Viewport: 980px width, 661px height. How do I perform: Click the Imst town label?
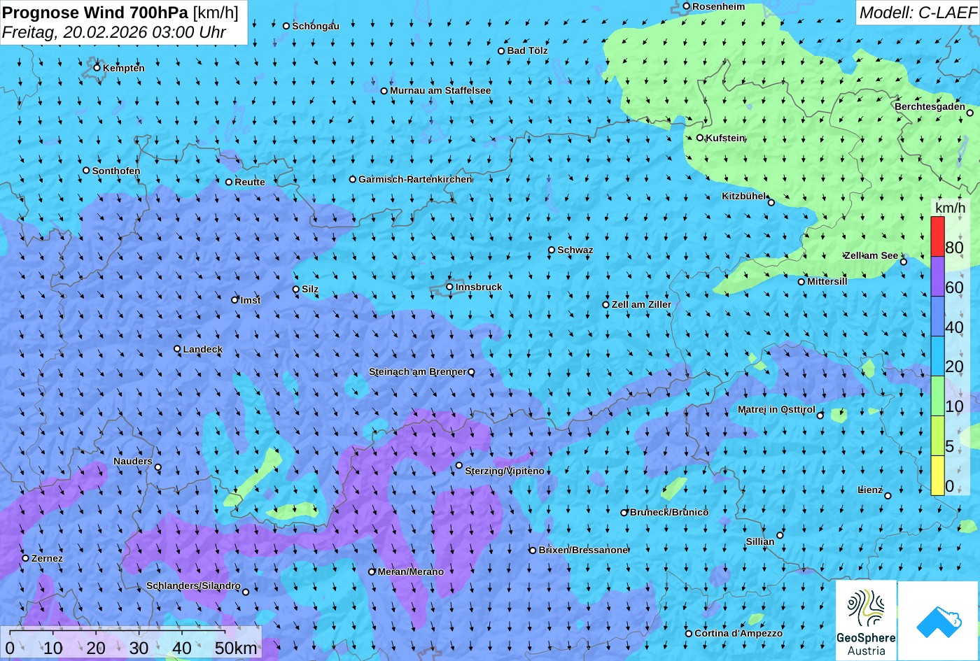tap(251, 300)
